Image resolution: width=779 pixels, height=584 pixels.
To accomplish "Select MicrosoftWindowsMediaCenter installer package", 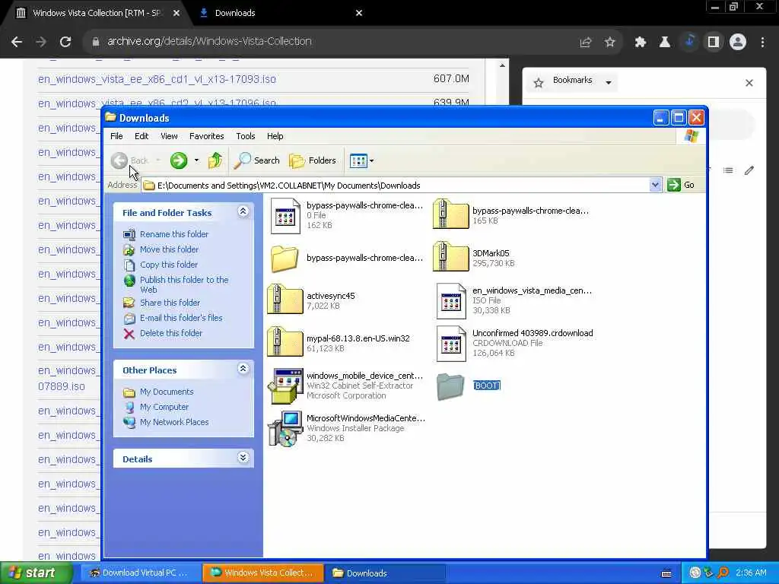I will pyautogui.click(x=285, y=429).
